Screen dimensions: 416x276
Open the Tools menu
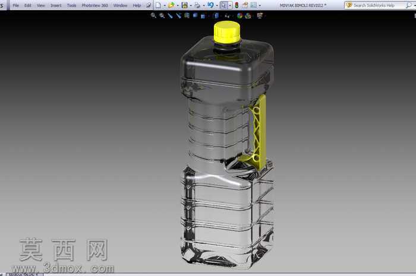(71, 5)
